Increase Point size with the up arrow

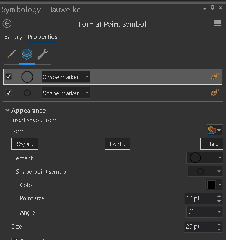[x=219, y=196]
